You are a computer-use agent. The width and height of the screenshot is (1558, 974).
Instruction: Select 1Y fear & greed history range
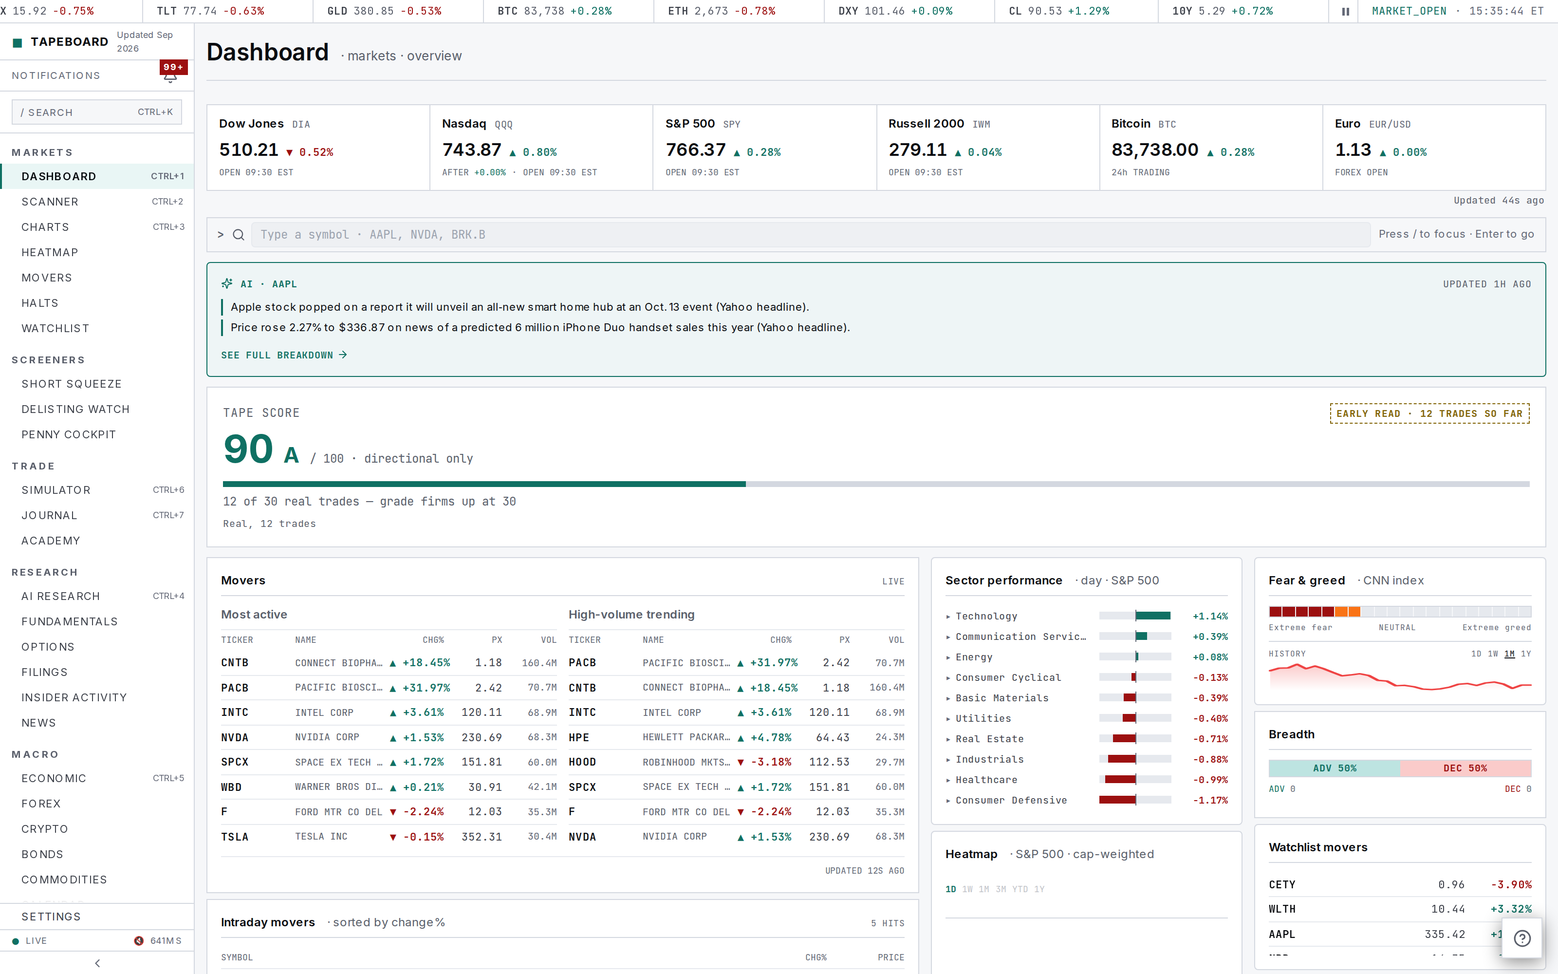[1526, 653]
